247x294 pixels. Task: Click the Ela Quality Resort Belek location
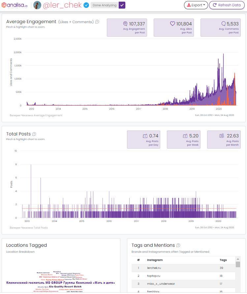point(65,286)
